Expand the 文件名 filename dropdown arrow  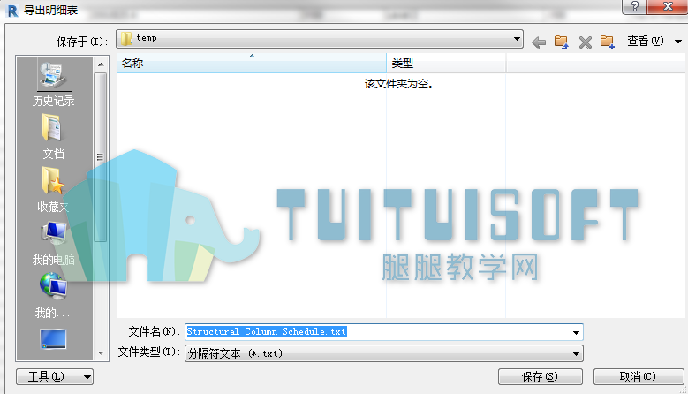click(x=576, y=332)
